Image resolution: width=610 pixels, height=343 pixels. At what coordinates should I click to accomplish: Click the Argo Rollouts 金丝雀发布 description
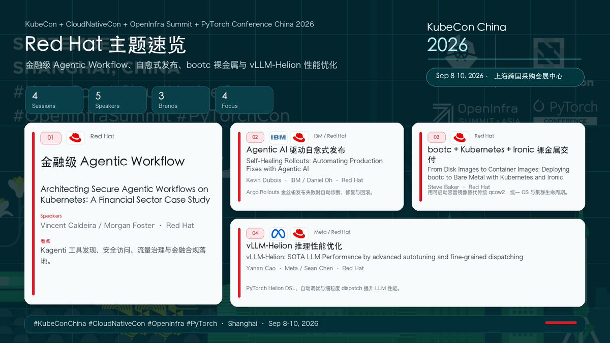pyautogui.click(x=310, y=193)
